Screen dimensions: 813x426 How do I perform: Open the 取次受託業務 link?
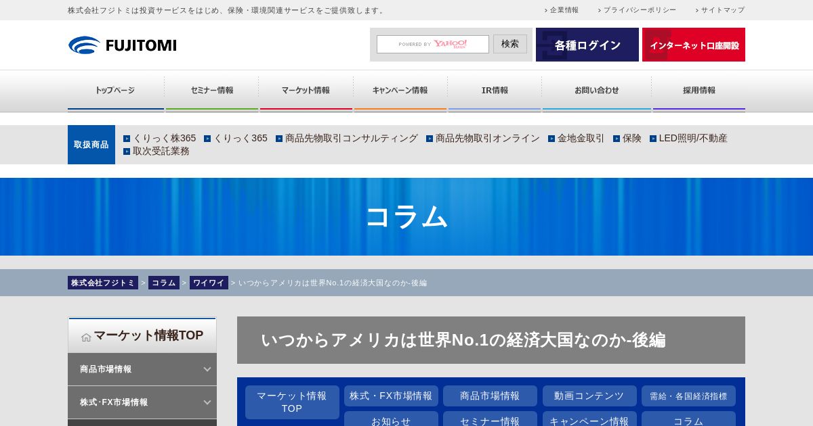tap(157, 151)
